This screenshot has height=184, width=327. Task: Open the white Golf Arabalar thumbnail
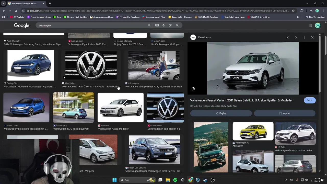(121, 107)
